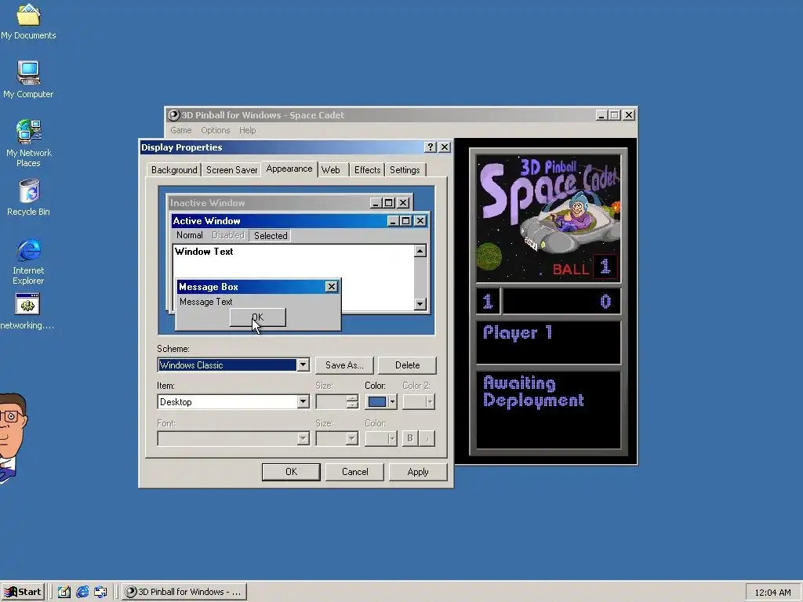Minimize the 3D Pinball window
This screenshot has width=803, height=602.
tap(601, 115)
